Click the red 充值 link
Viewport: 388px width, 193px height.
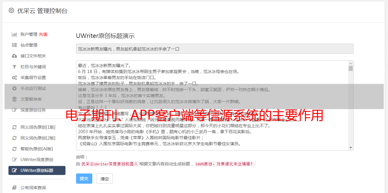click(x=43, y=34)
